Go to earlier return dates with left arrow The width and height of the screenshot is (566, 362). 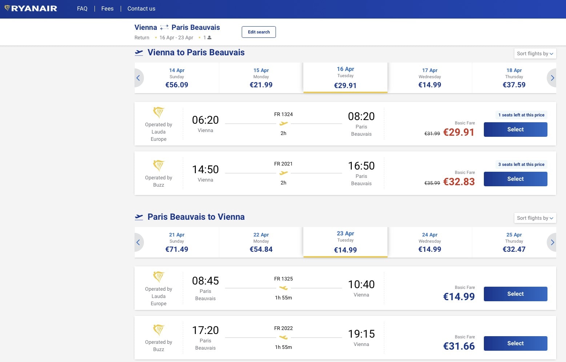point(138,242)
